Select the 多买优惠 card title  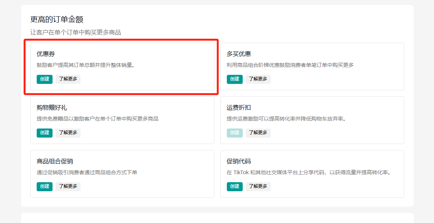click(239, 54)
